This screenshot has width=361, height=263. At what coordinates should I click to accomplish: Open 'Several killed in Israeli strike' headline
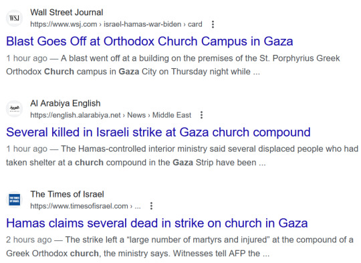pos(158,133)
